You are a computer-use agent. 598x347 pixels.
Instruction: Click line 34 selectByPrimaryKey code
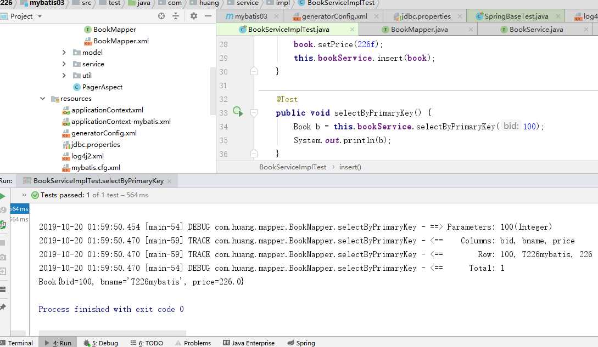pos(418,126)
